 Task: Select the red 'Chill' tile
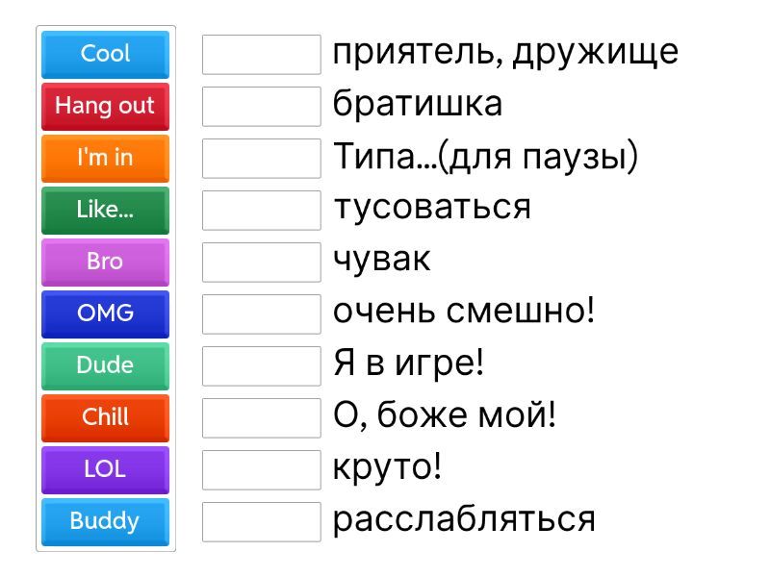[x=105, y=417]
